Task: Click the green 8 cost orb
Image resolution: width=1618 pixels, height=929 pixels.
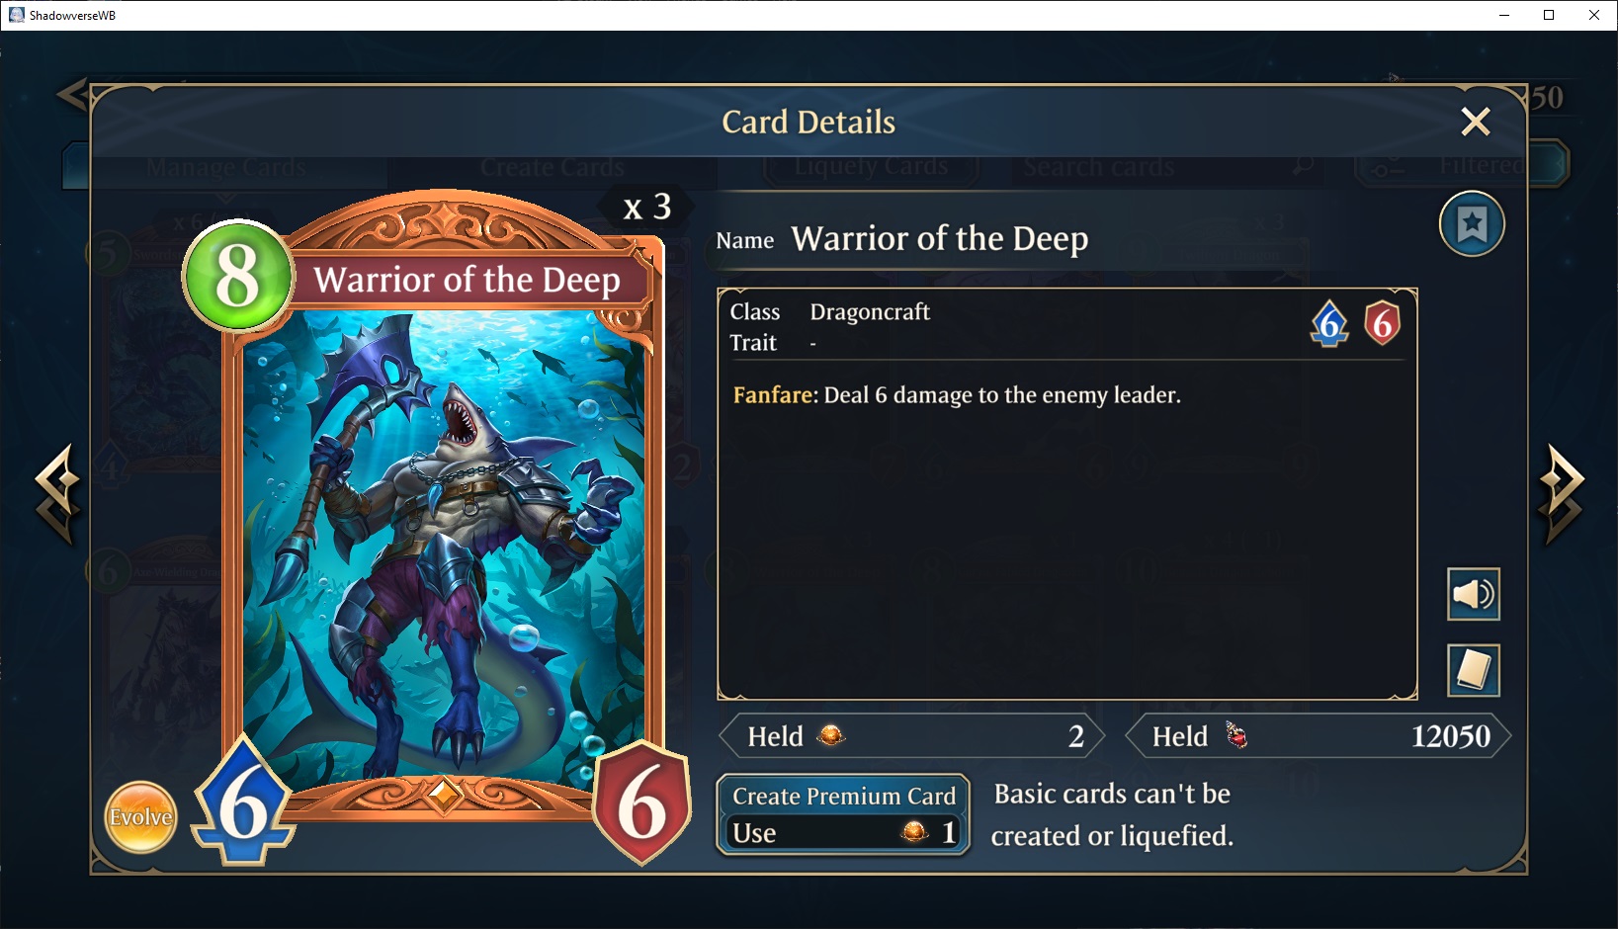Action: (x=238, y=276)
